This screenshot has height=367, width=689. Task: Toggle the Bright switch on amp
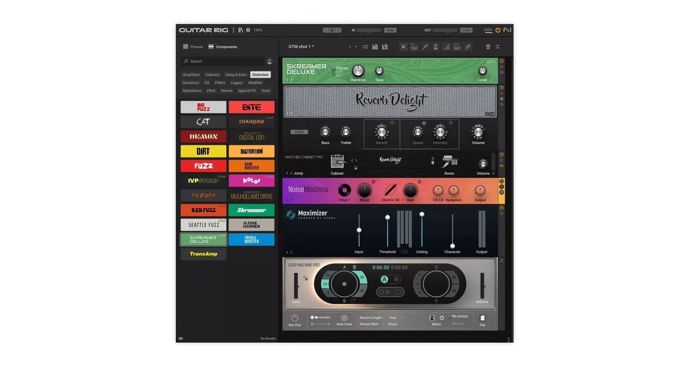point(299,132)
